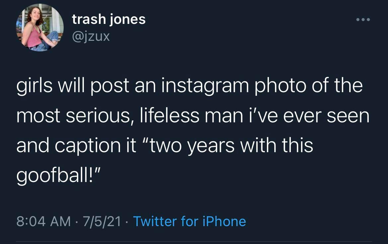Image resolution: width=388 pixels, height=244 pixels.
Task: Click the leftmost dot of the more menu
Action: pos(357,20)
